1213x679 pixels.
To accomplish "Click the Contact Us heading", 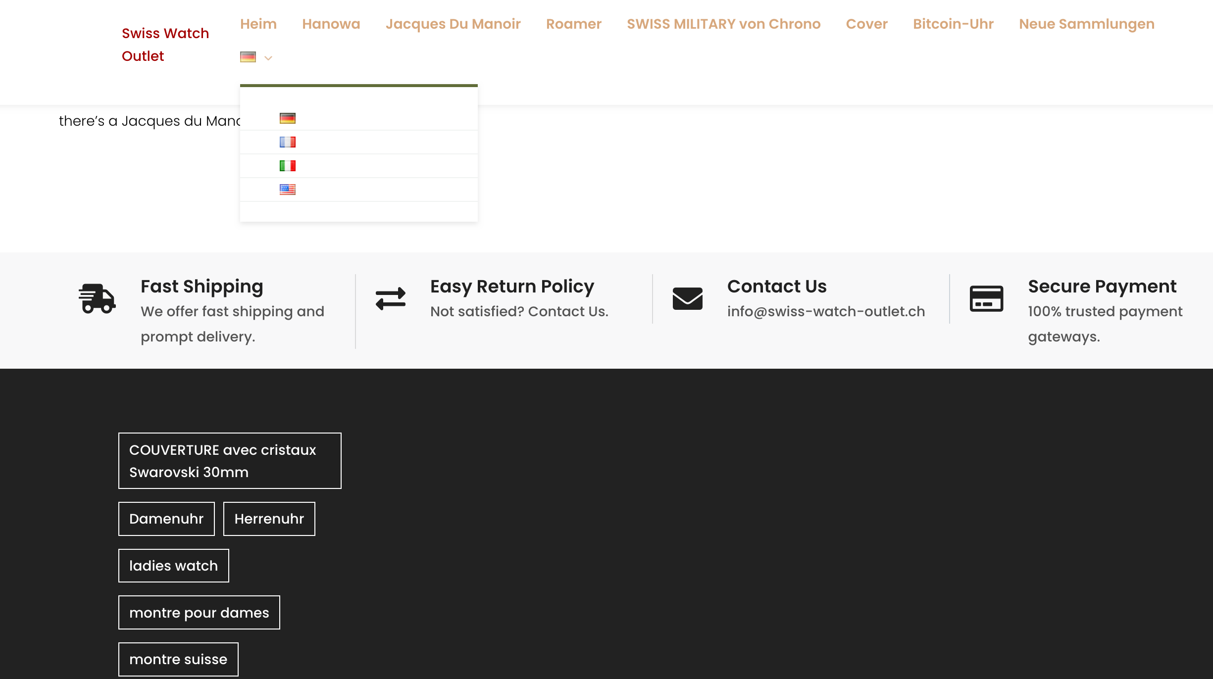I will coord(777,287).
